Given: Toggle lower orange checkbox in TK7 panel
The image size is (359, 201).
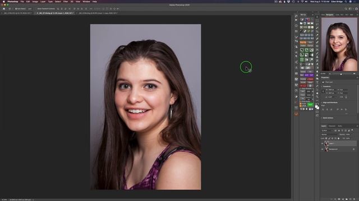Looking at the screenshot, I should pyautogui.click(x=301, y=106).
